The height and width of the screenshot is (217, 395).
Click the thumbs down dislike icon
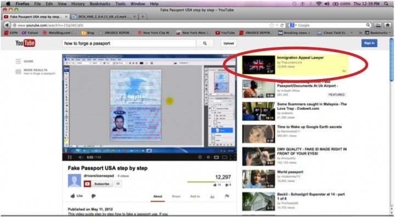click(93, 196)
